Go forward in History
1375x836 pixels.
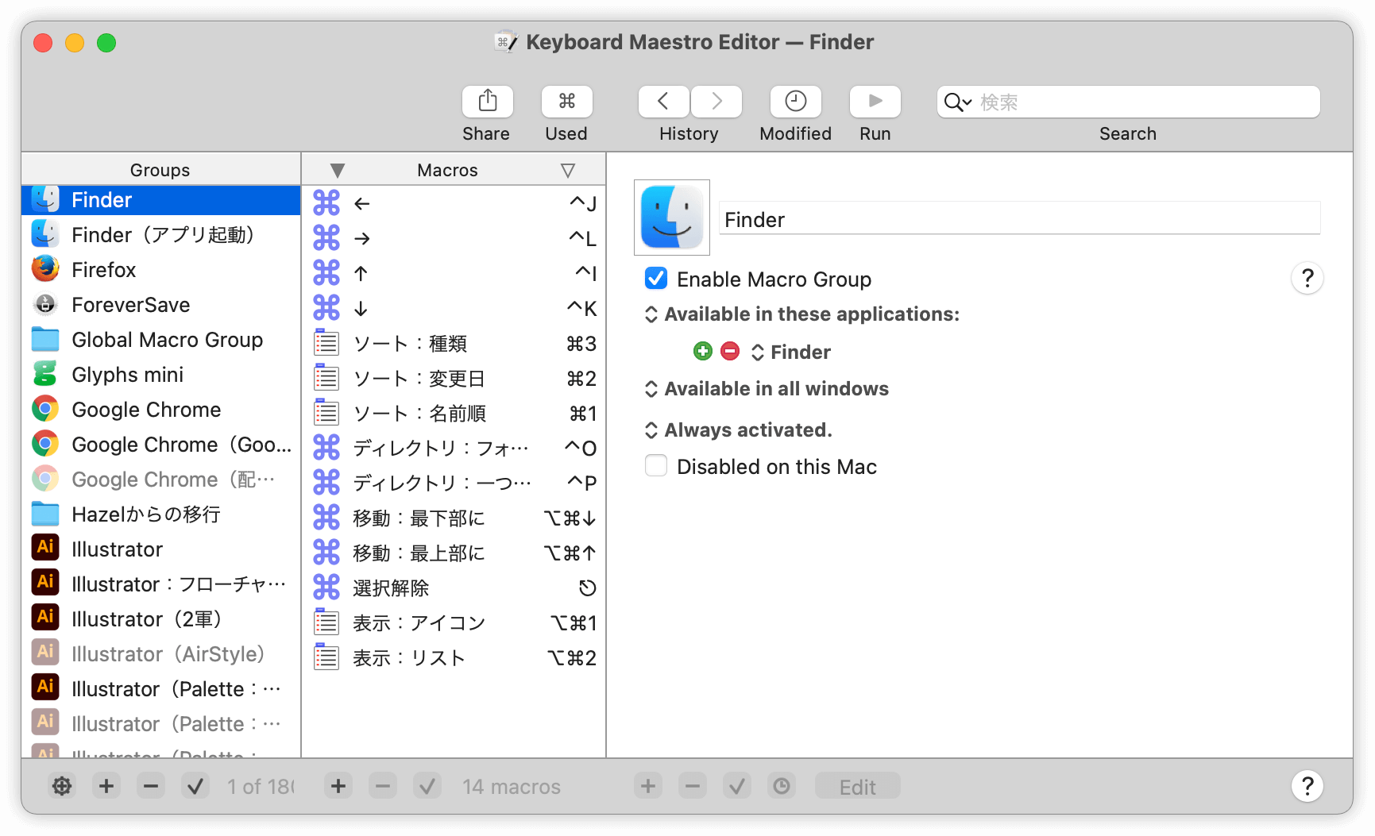click(x=716, y=102)
